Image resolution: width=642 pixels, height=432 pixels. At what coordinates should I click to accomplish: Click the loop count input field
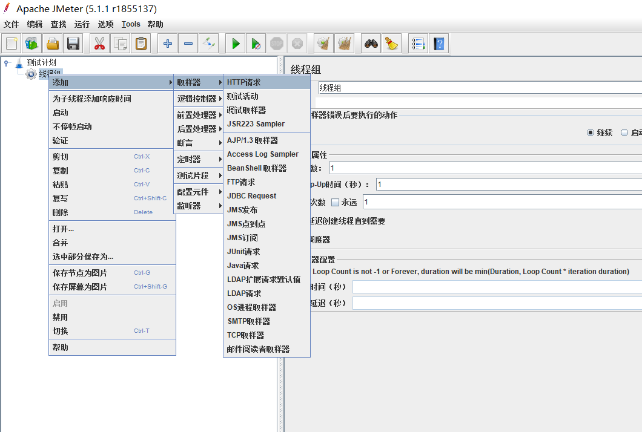(x=502, y=202)
